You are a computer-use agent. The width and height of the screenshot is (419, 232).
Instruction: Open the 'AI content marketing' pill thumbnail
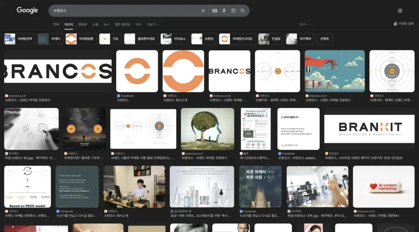pyautogui.click(x=384, y=187)
